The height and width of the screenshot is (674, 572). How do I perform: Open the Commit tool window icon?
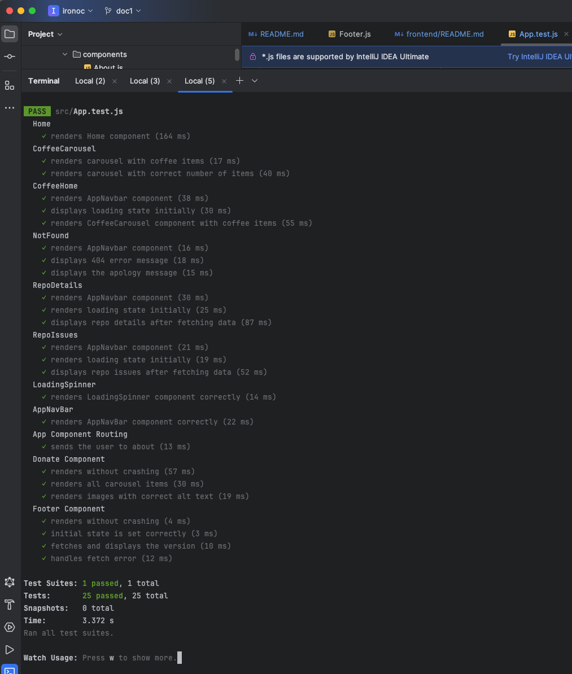point(10,56)
